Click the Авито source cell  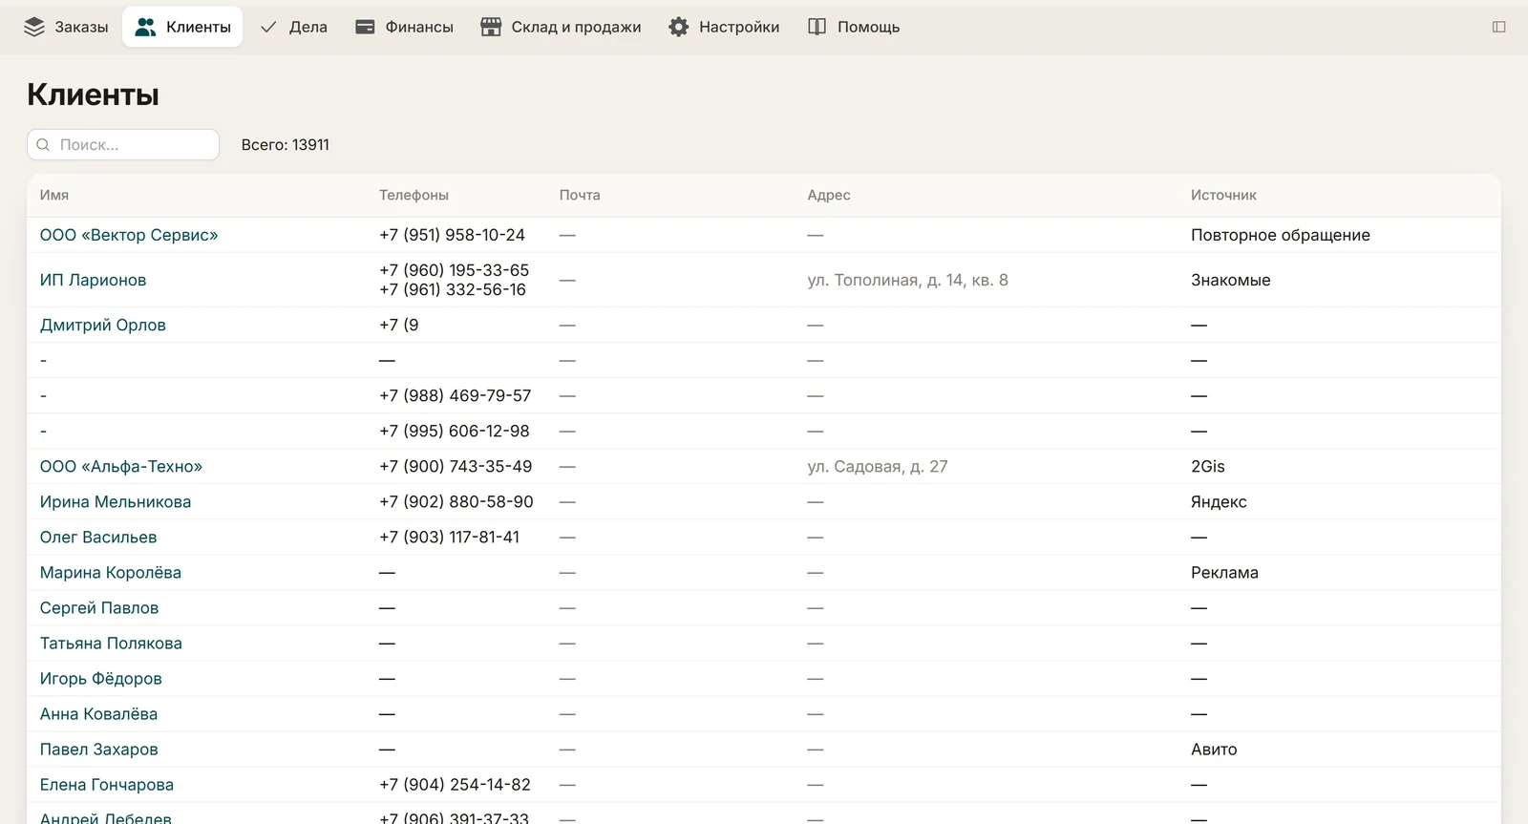[1214, 749]
